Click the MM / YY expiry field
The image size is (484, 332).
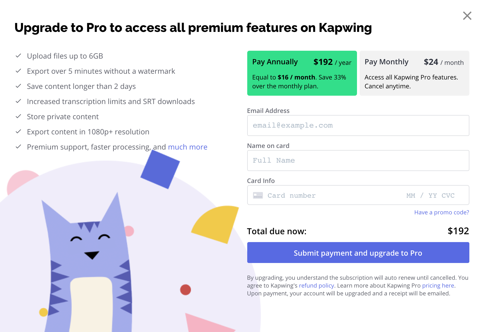click(421, 196)
